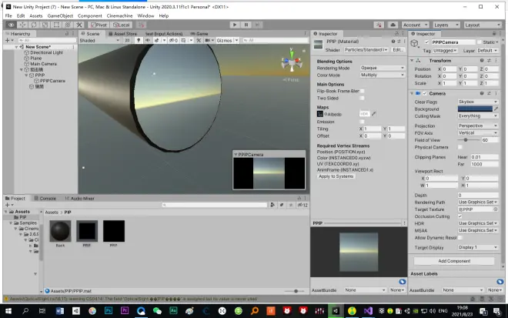Toggle the Occlusion Culling checkbox

click(460, 216)
